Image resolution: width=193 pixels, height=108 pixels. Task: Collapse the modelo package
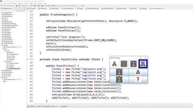pos(5,61)
